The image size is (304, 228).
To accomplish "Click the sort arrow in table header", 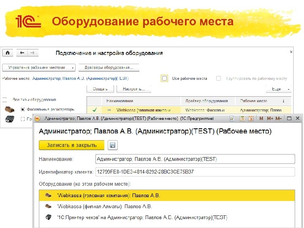I will pyautogui.click(x=283, y=101).
